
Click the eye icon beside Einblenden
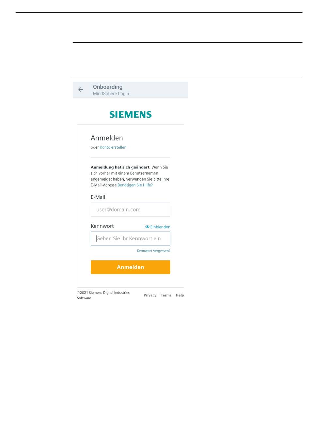click(x=147, y=227)
